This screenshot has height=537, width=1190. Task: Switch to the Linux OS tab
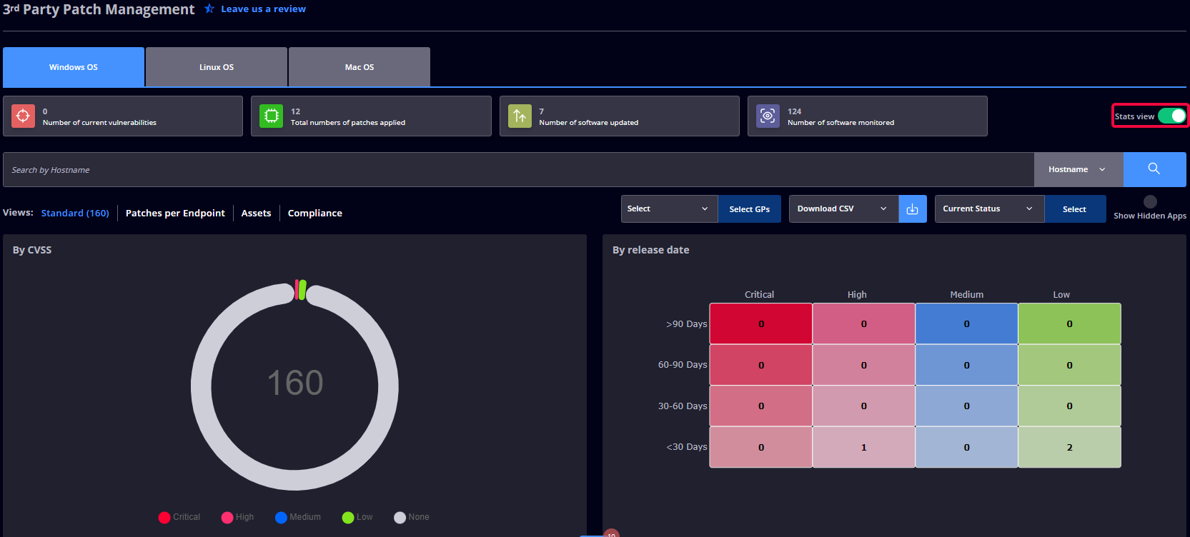pos(217,67)
